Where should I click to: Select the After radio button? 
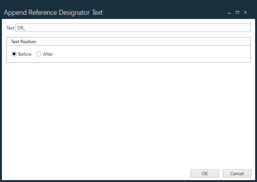[x=39, y=54]
